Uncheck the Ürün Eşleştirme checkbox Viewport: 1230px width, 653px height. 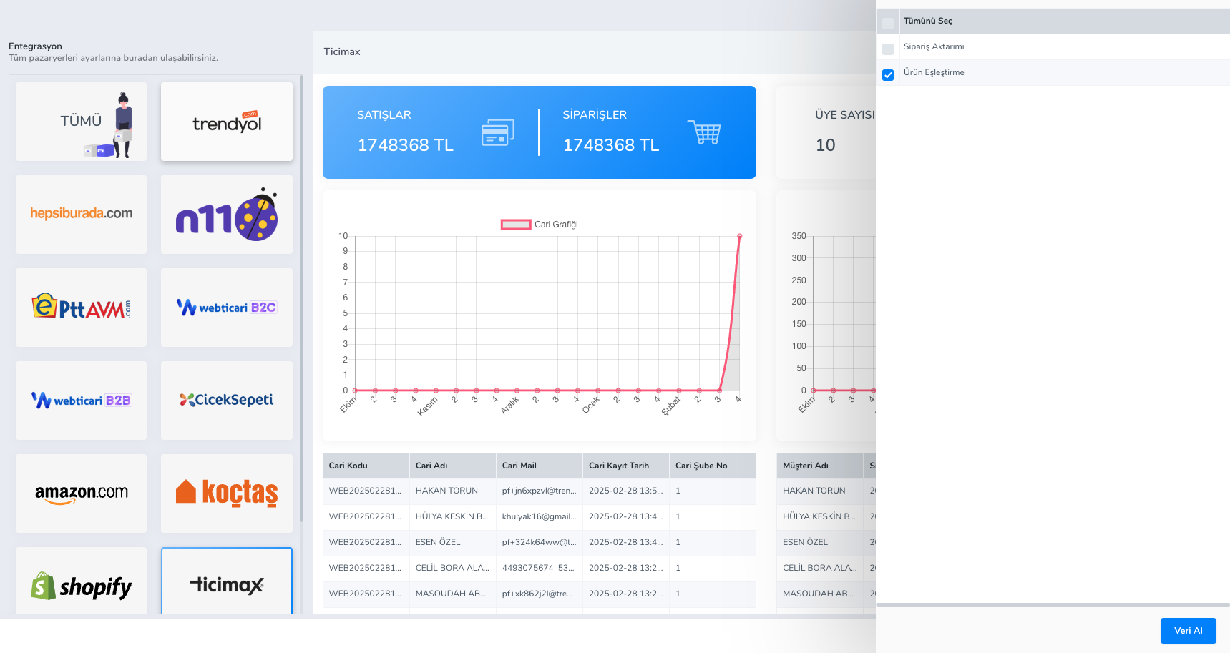[888, 74]
